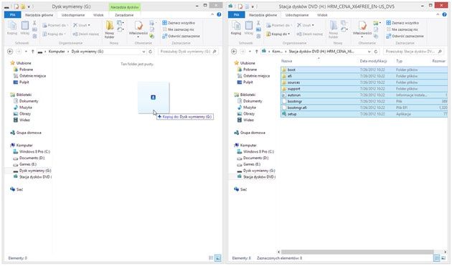452x266 pixels.
Task: Open Właściwości in DVD window ribbon
Action: [362, 29]
